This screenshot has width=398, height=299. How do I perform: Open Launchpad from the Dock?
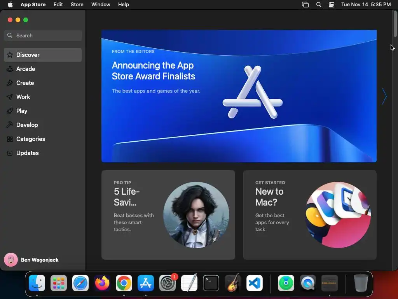pyautogui.click(x=59, y=283)
